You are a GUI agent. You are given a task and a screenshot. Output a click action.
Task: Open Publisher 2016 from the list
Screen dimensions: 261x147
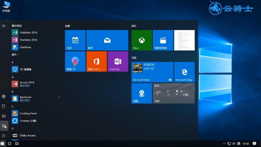point(28,33)
